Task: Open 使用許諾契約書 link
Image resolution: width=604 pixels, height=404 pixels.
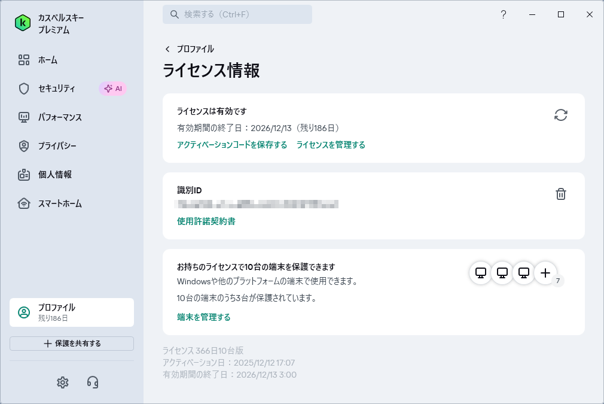Action: coord(206,221)
